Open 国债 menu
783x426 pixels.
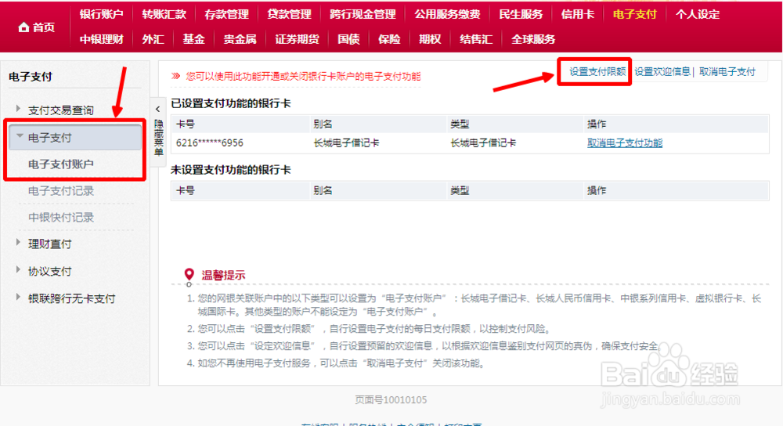[348, 39]
